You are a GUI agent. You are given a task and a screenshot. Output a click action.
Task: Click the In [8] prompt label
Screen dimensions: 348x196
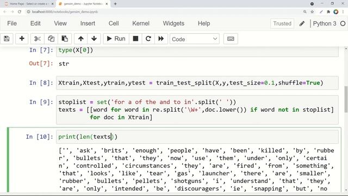point(41,83)
